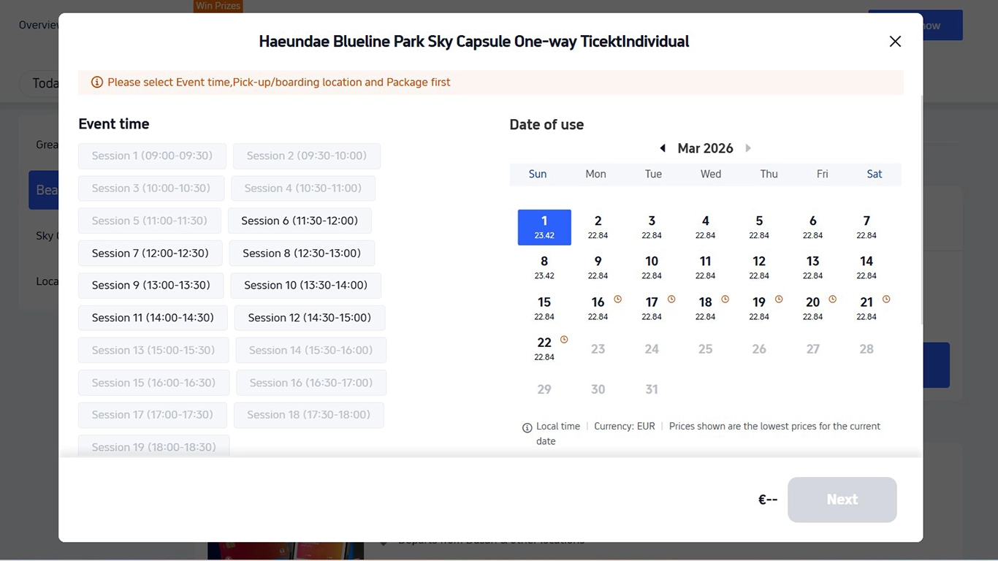
Task: Close the ticket selection dialog
Action: pyautogui.click(x=895, y=42)
